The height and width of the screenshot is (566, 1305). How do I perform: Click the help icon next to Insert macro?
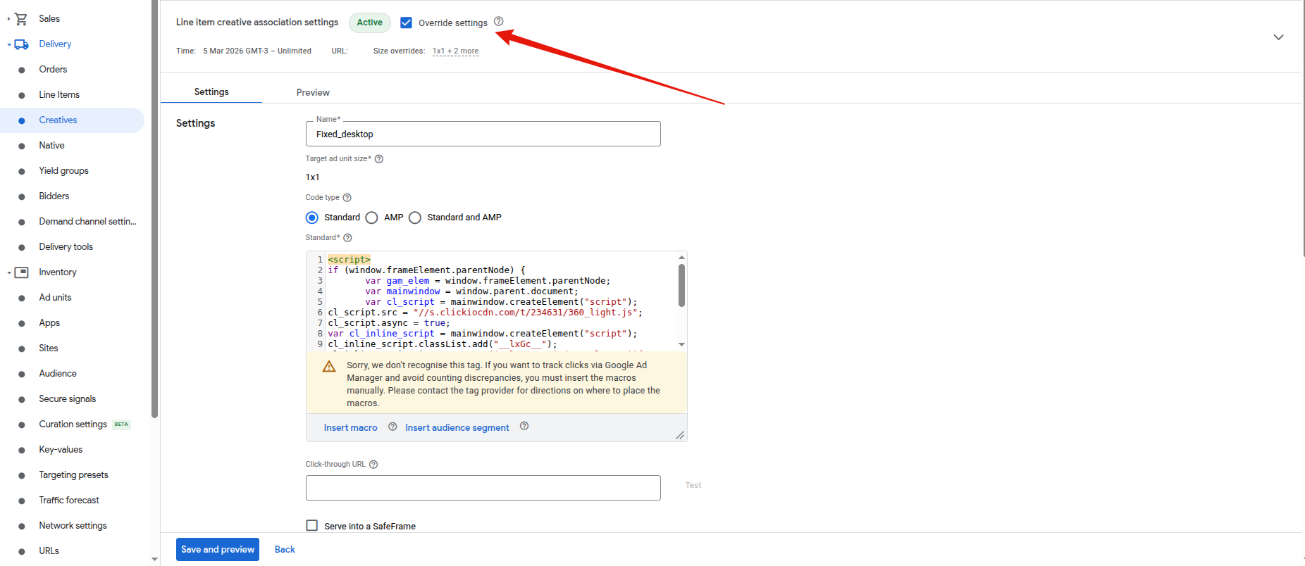coord(392,427)
